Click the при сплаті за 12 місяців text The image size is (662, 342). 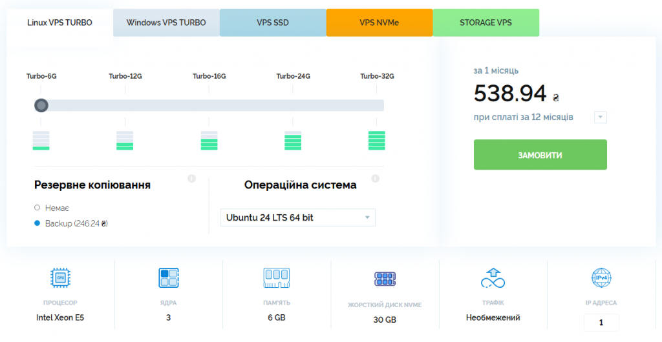524,117
